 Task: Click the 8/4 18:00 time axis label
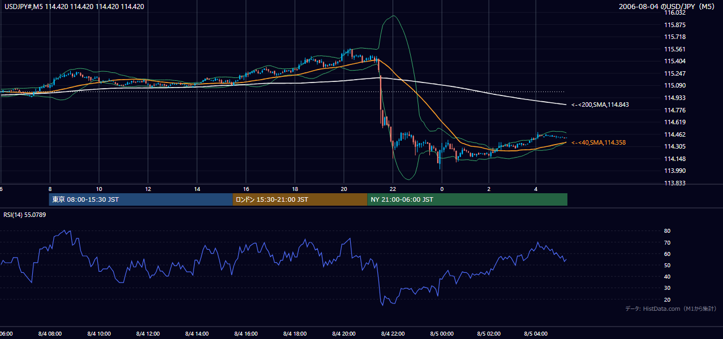click(295, 333)
